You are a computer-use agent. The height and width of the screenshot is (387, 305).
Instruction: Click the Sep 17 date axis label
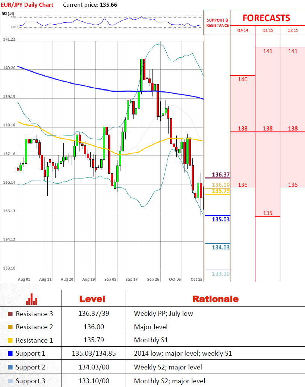[x=132, y=279]
